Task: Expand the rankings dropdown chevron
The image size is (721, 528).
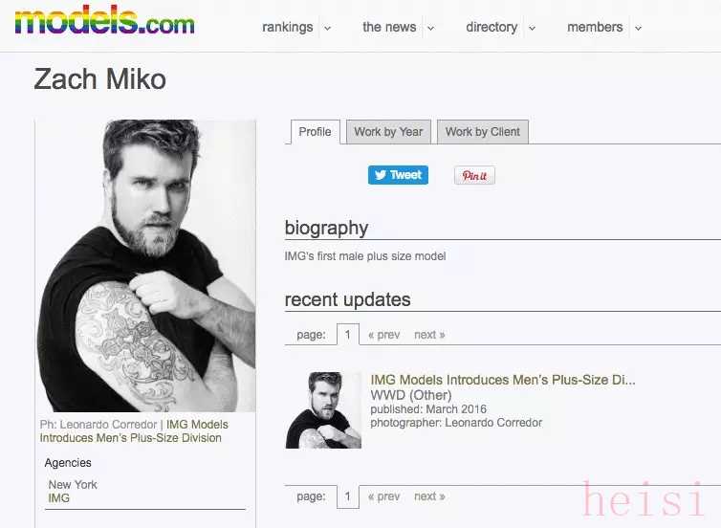Action: point(327,28)
